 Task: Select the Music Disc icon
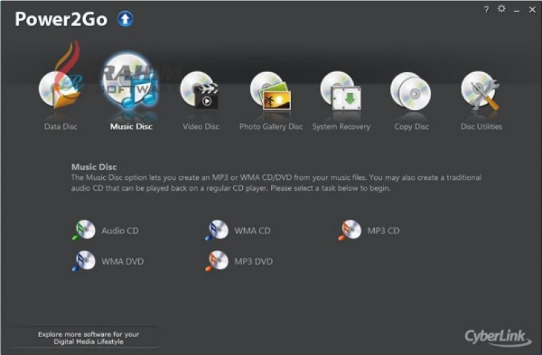point(131,82)
